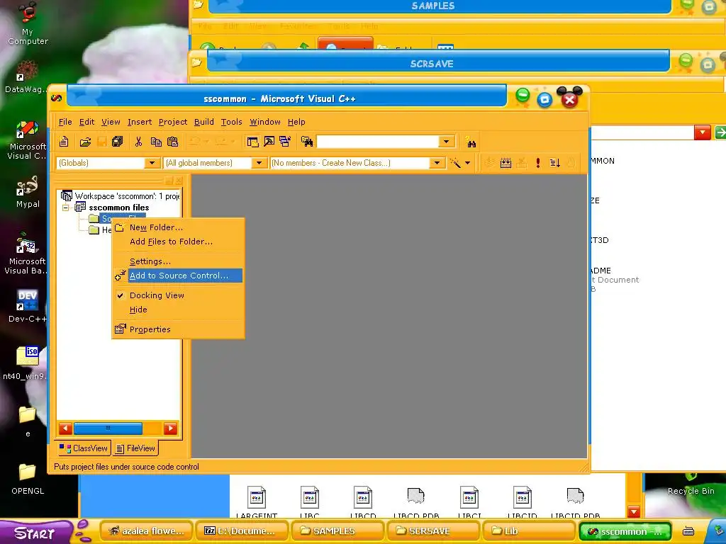The image size is (726, 544).
Task: Open the WizardBar actions dropdown arrow
Action: 467,163
